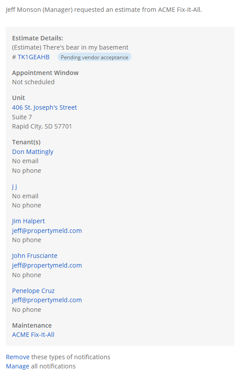Open John Frusciante's tenant profile
Viewport: 238px width, 375px height.
(x=35, y=256)
